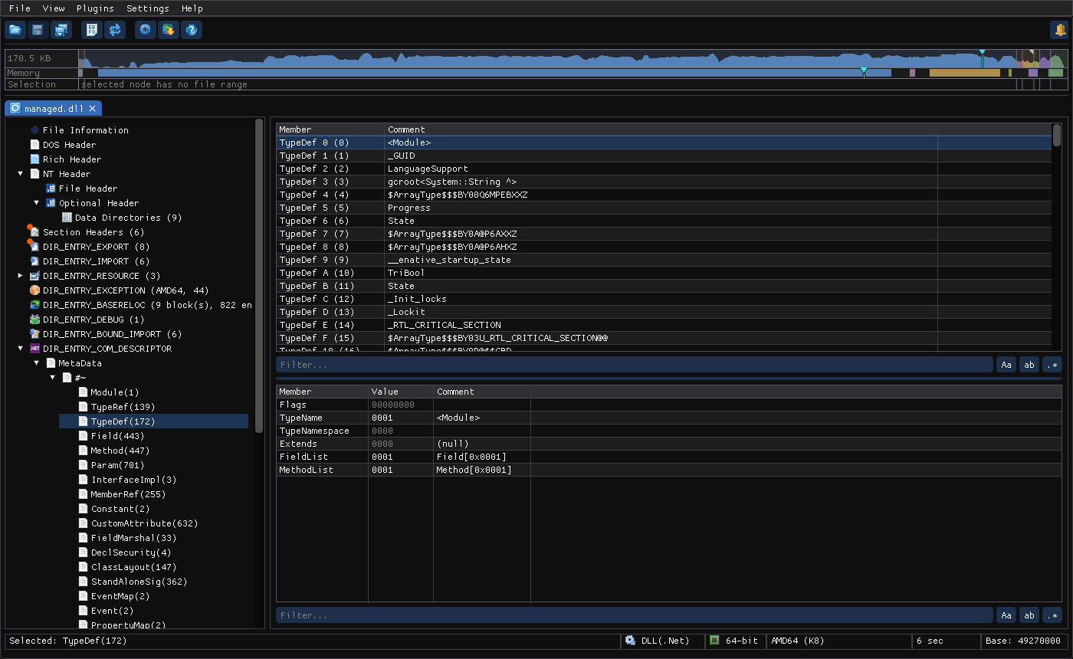Click the green bug DIR_ENTRY_DEBUG icon
This screenshot has height=659, width=1073.
pos(34,320)
